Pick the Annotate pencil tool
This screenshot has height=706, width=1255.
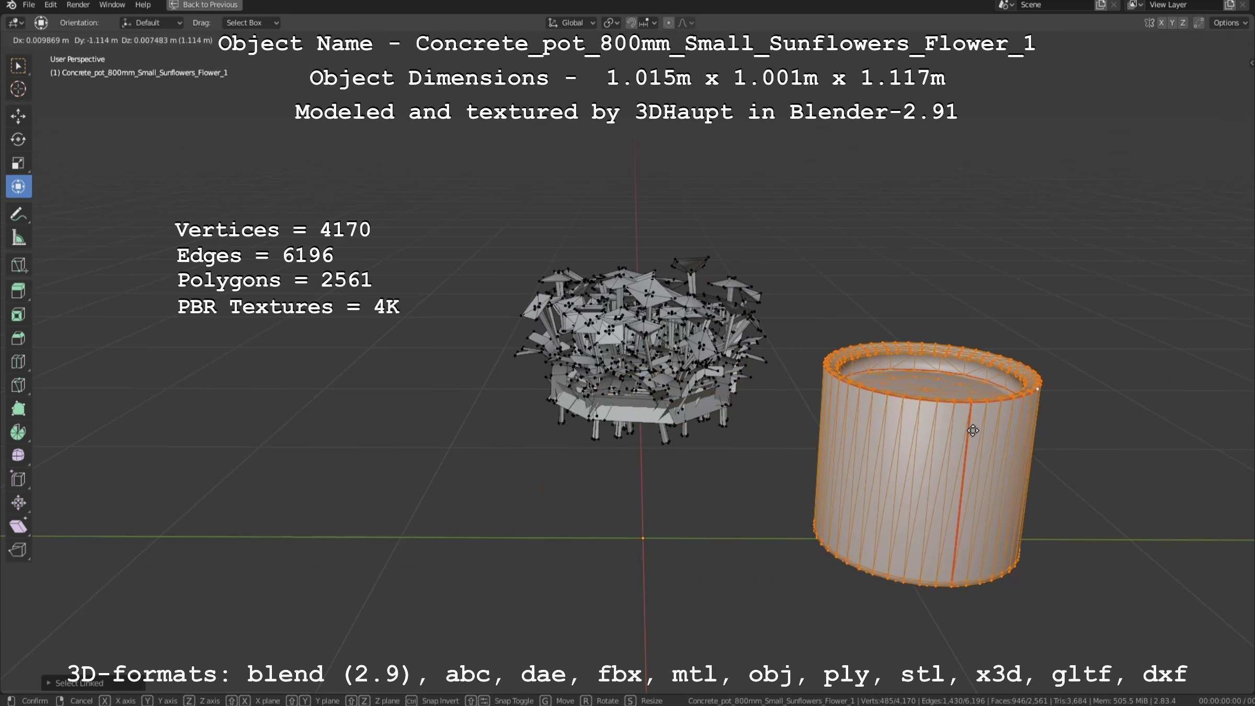coord(18,214)
